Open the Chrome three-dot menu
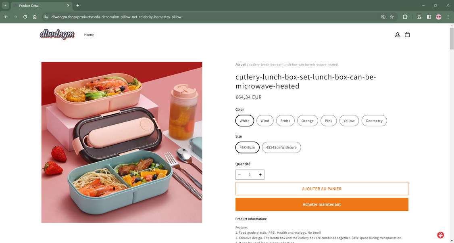Screen dimensions: 454x243 click(x=448, y=17)
